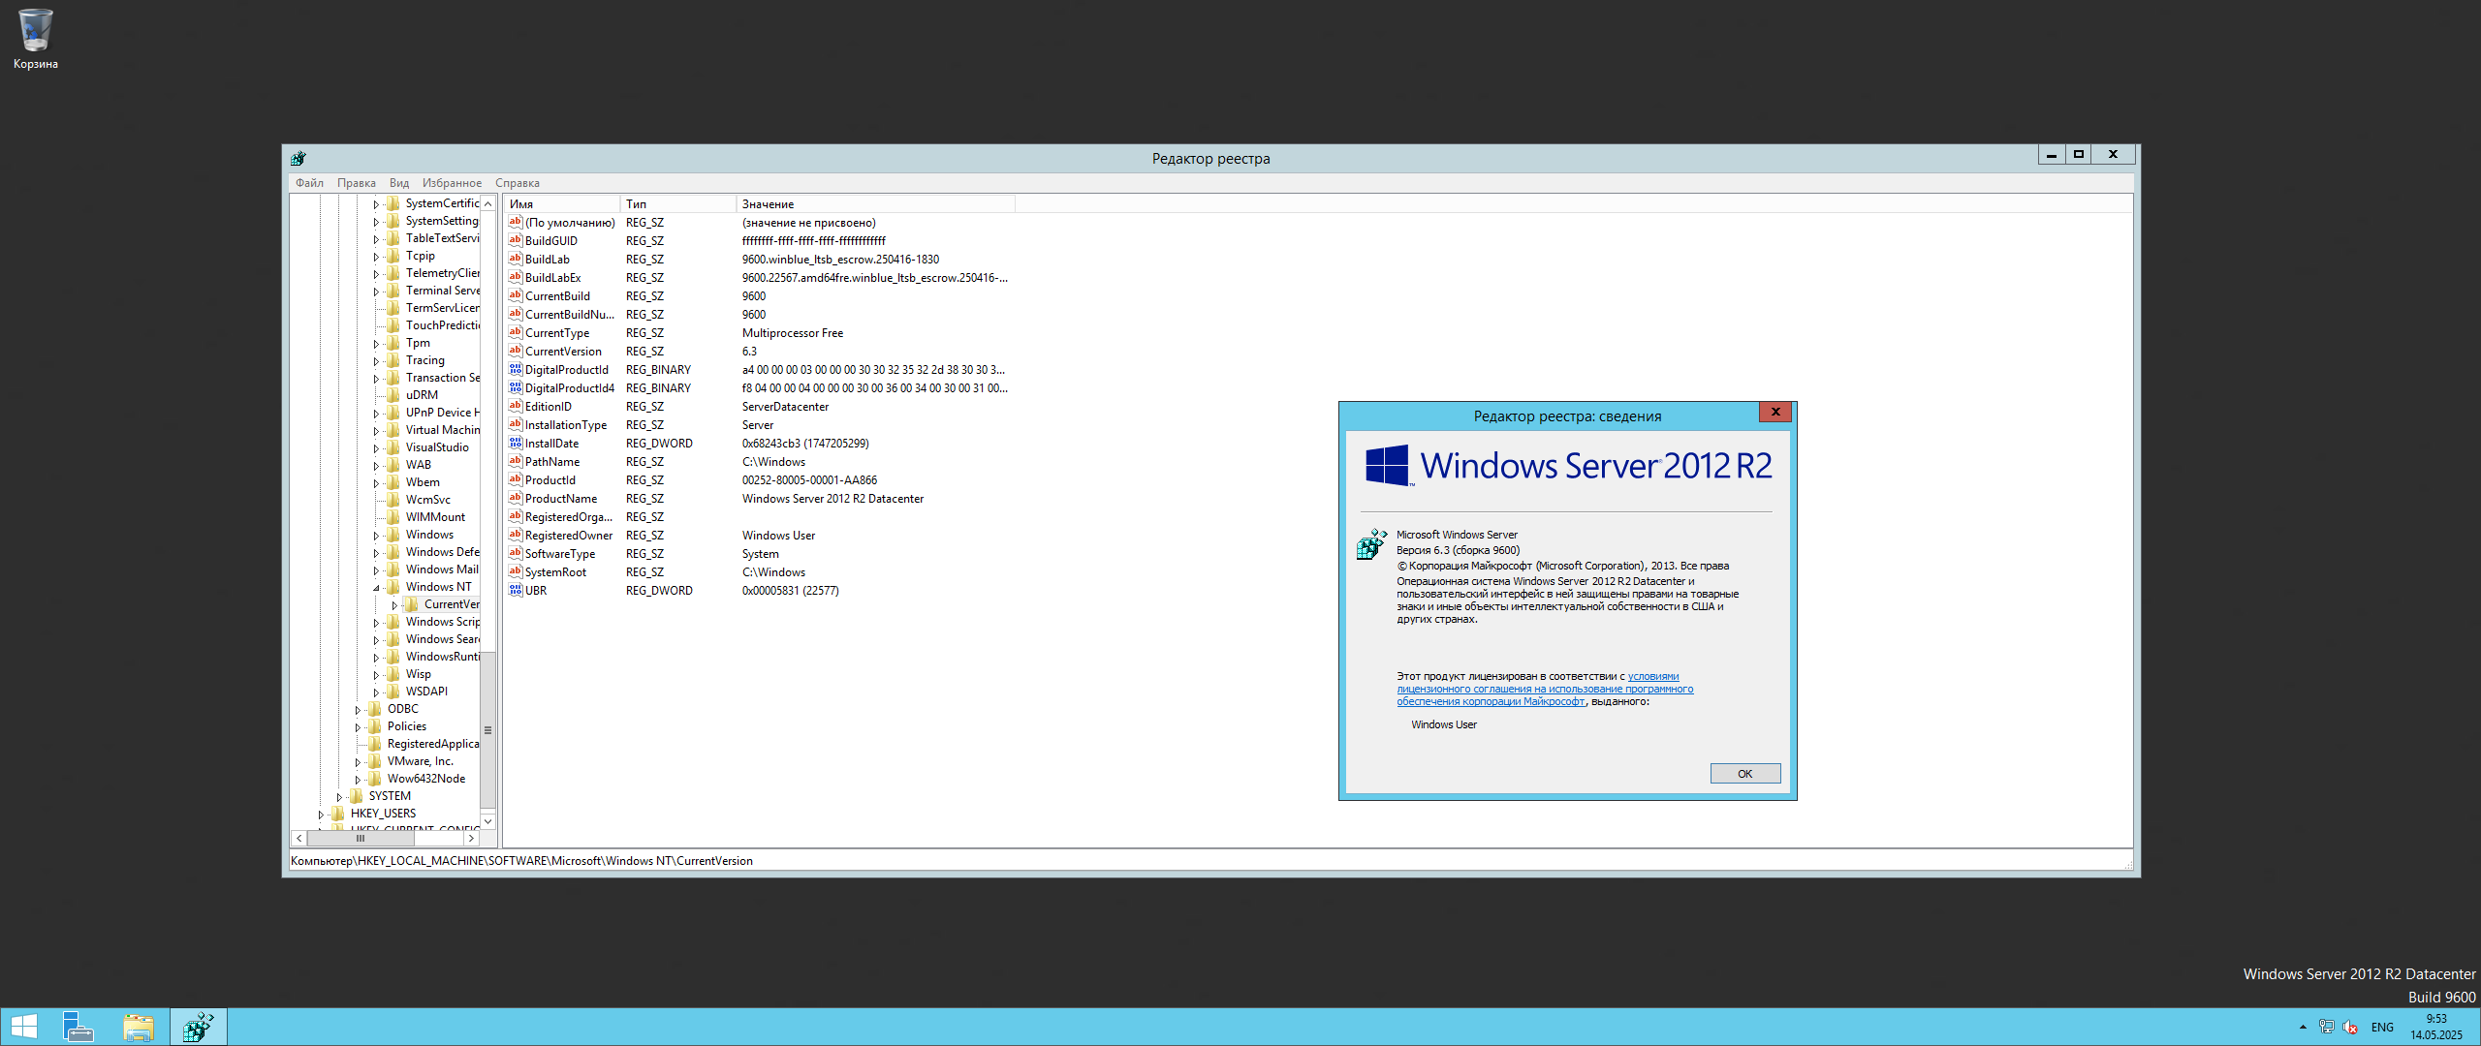Open the Файл menu
The height and width of the screenshot is (1046, 2481).
click(x=309, y=183)
